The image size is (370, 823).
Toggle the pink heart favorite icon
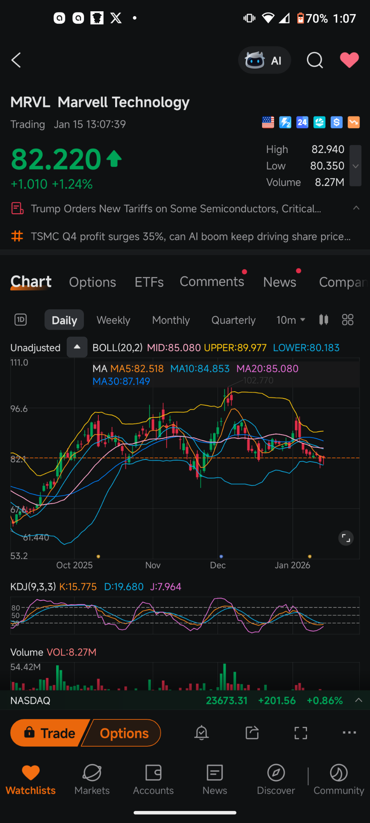coord(350,60)
